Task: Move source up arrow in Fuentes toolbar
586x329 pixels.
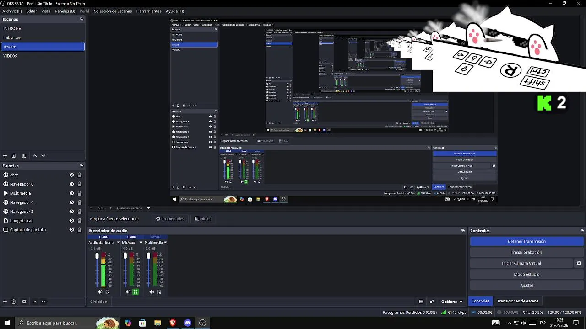Action: click(34, 302)
